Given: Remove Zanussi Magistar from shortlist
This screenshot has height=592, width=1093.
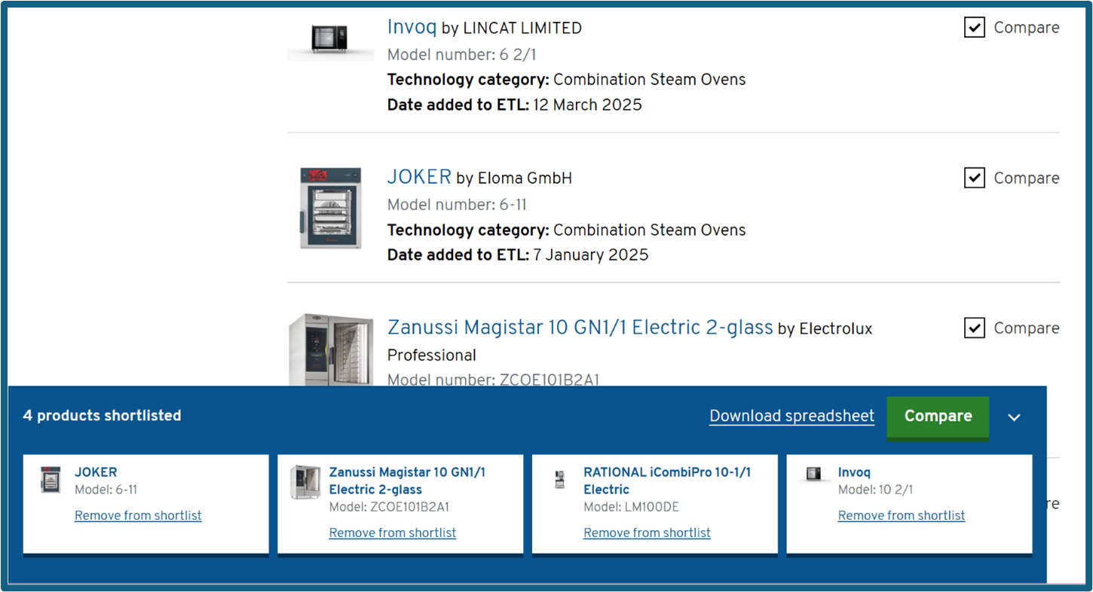Looking at the screenshot, I should coord(393,532).
